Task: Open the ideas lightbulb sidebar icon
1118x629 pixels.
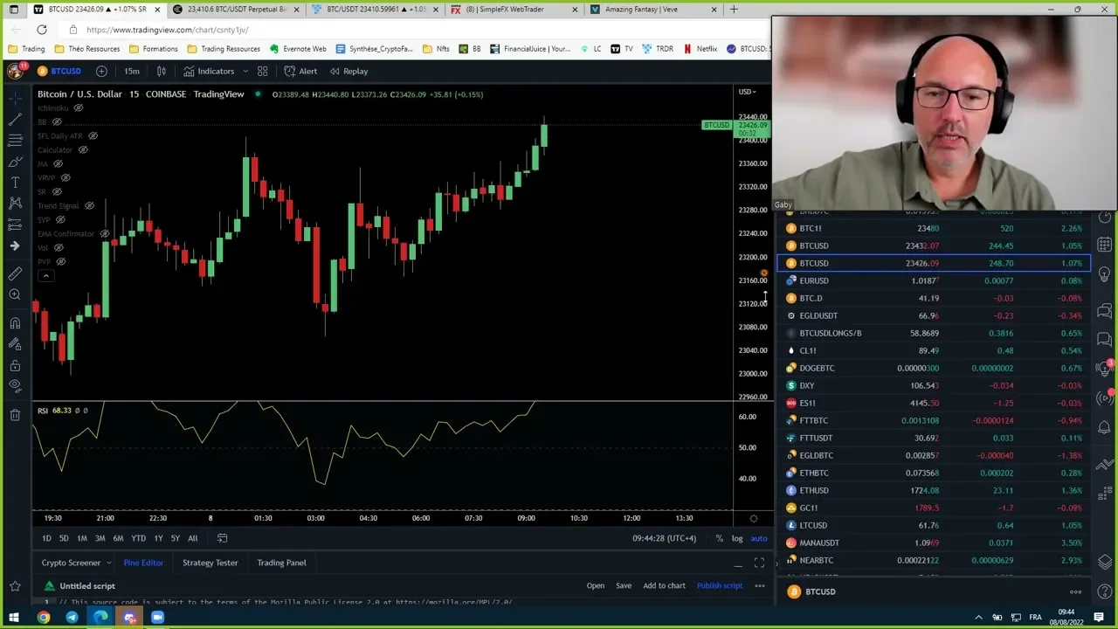Action: coord(1105,274)
